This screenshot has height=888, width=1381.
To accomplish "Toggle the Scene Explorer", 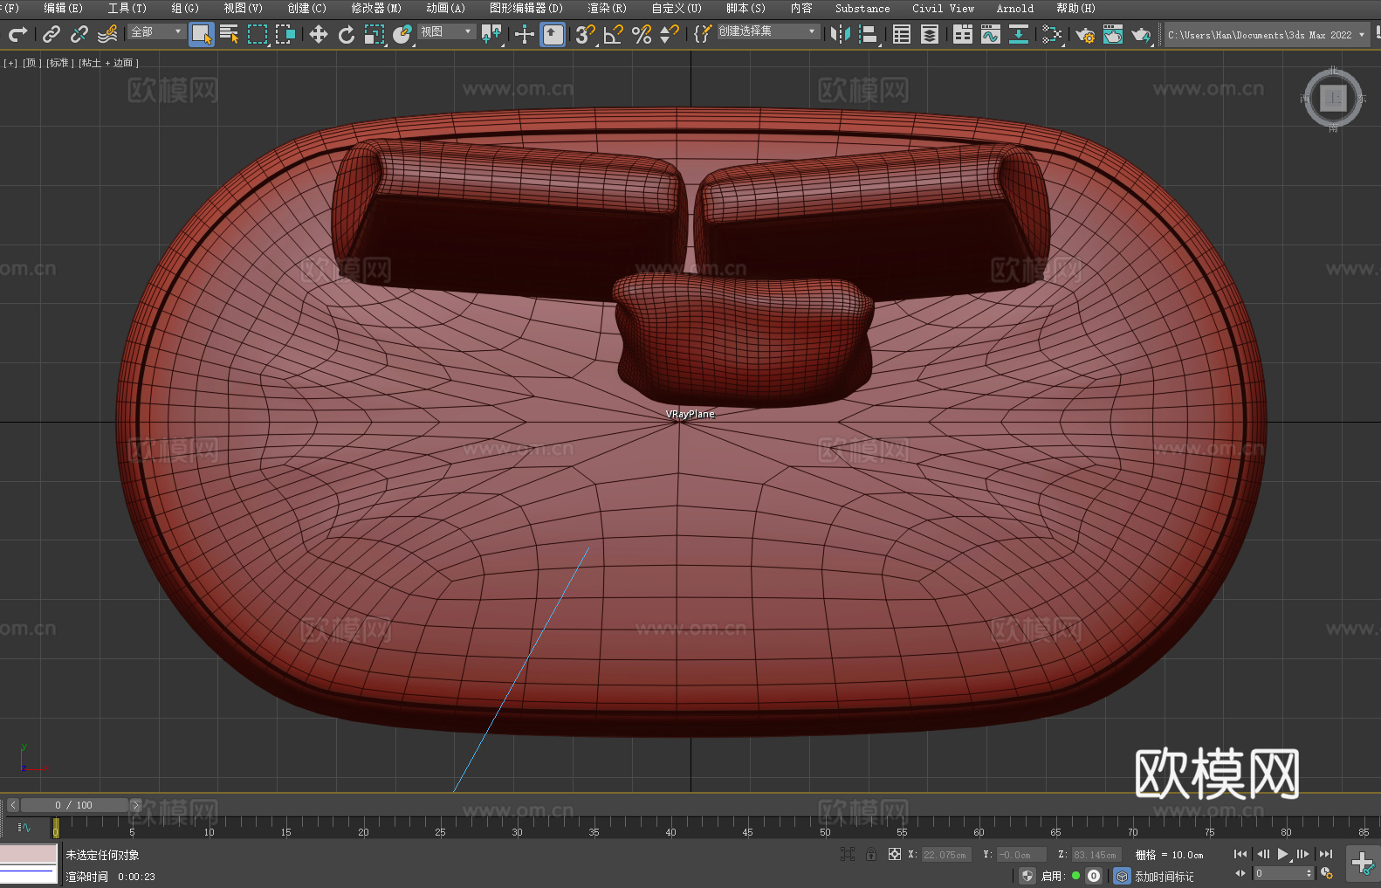I will coord(902,34).
